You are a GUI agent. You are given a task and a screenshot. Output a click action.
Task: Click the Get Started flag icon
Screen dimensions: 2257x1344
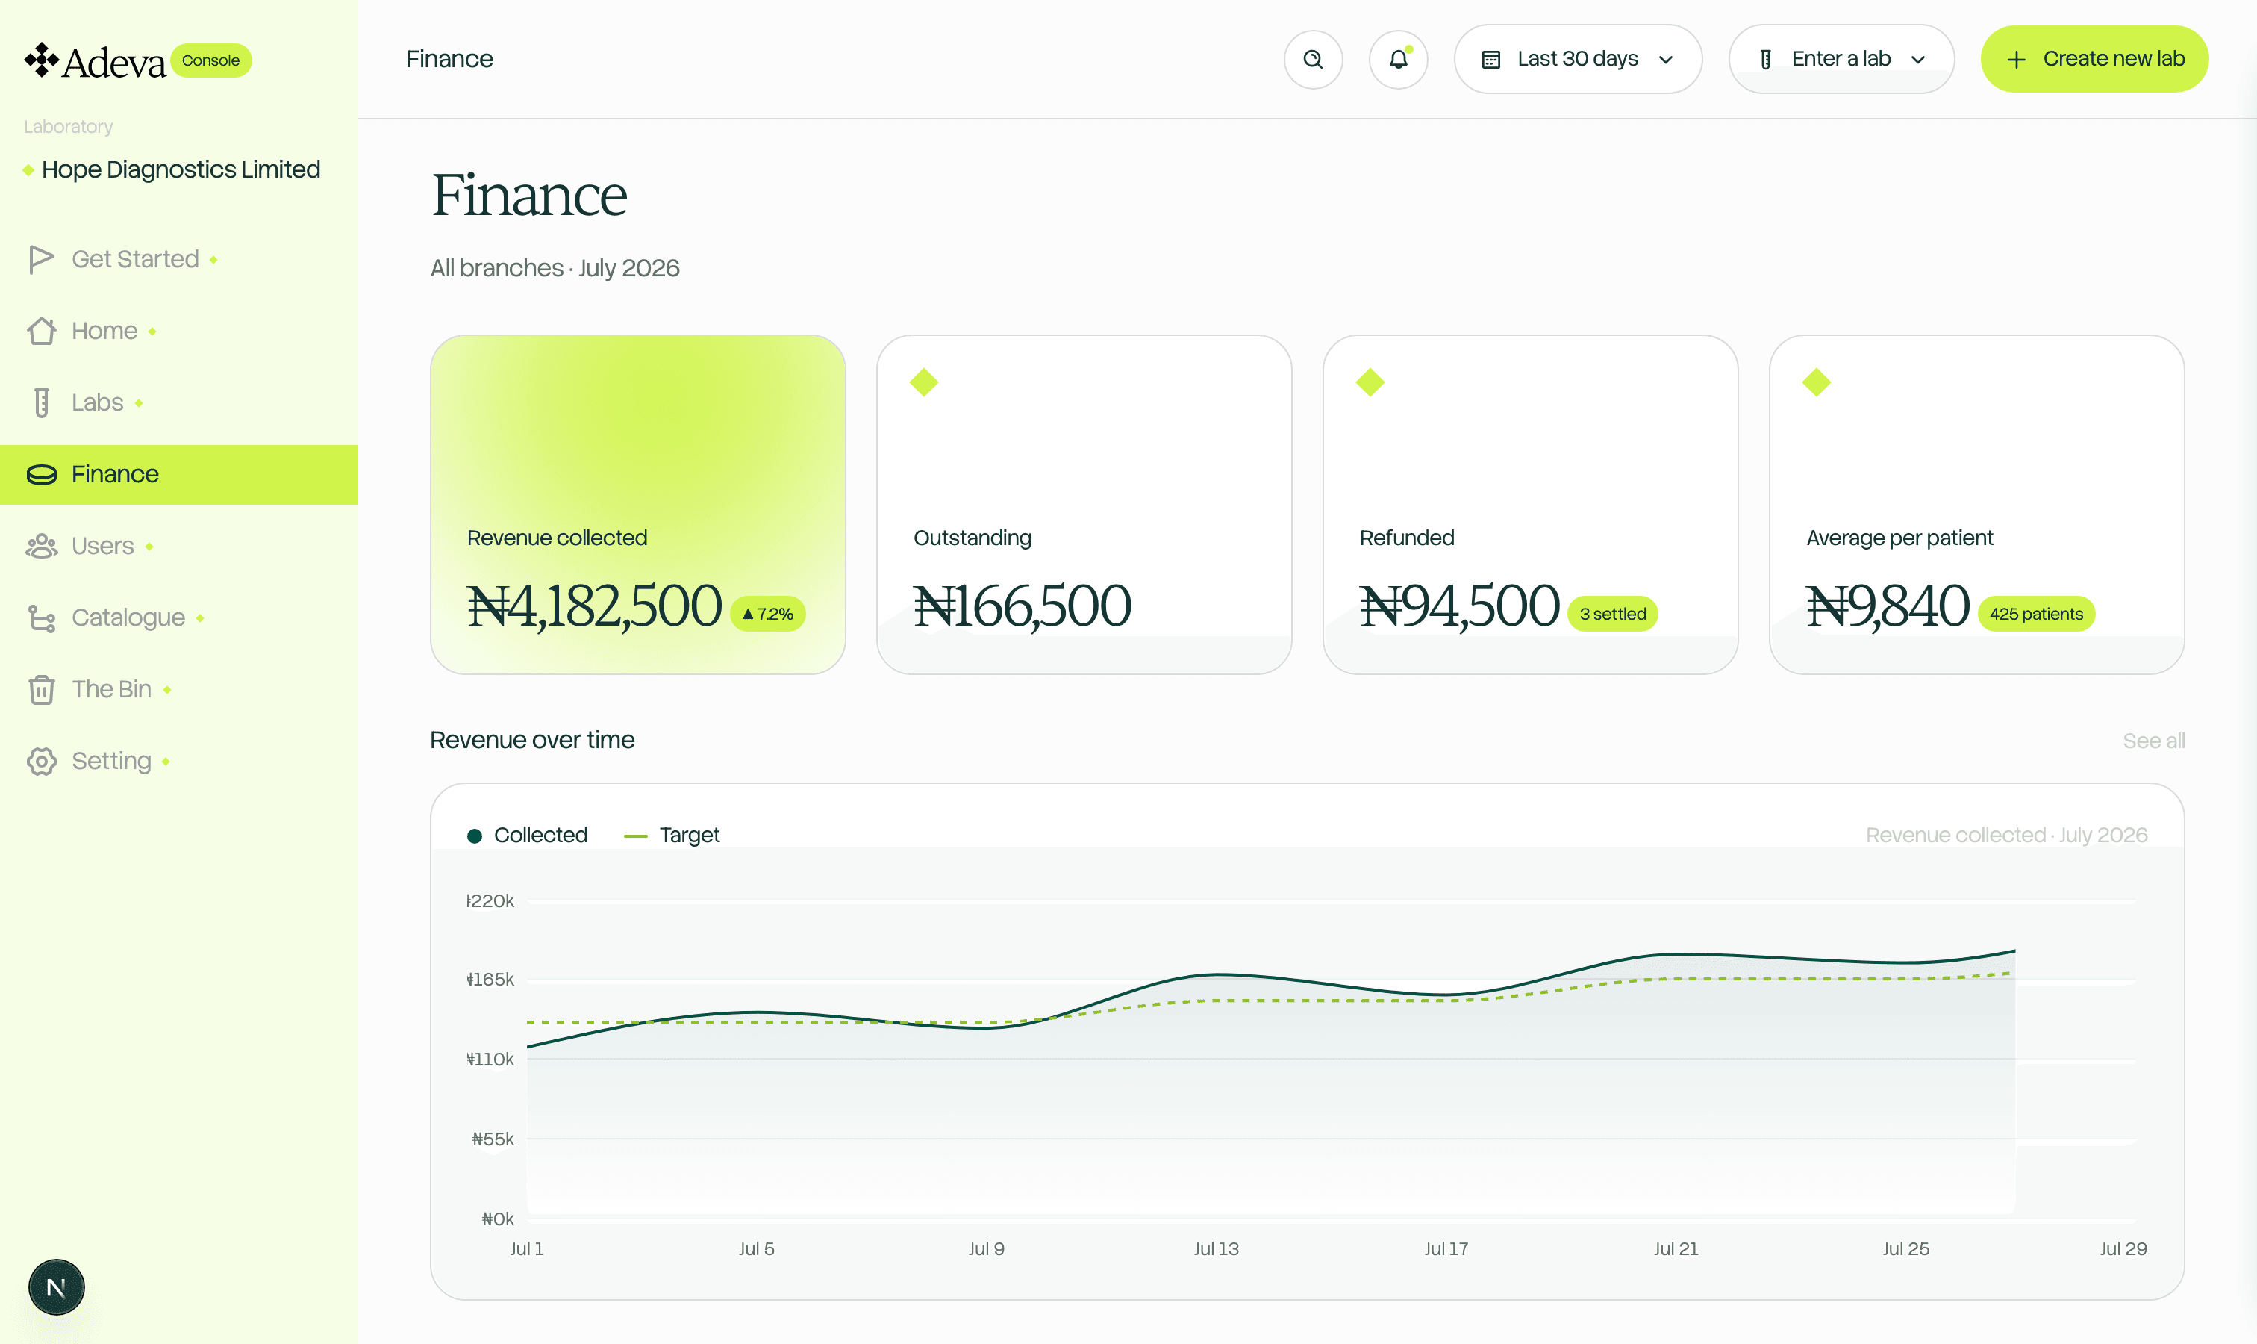(41, 259)
